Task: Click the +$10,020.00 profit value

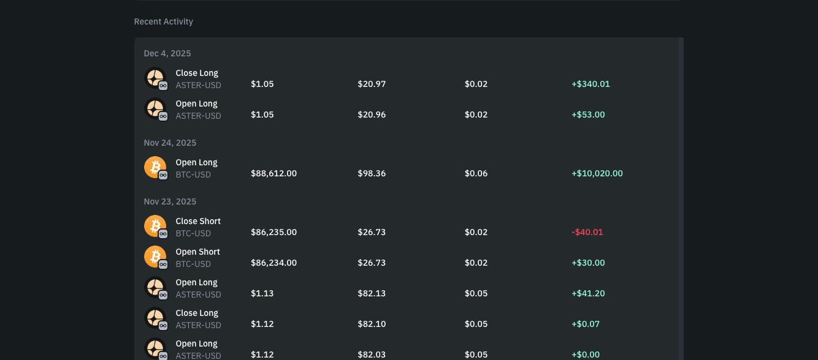Action: click(x=597, y=173)
